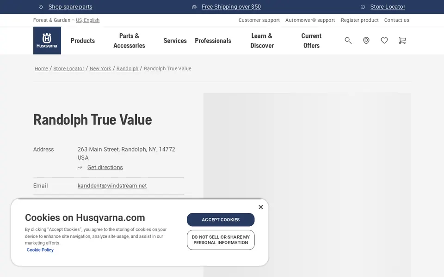Change region via US, English link
The width and height of the screenshot is (444, 277).
click(x=87, y=20)
